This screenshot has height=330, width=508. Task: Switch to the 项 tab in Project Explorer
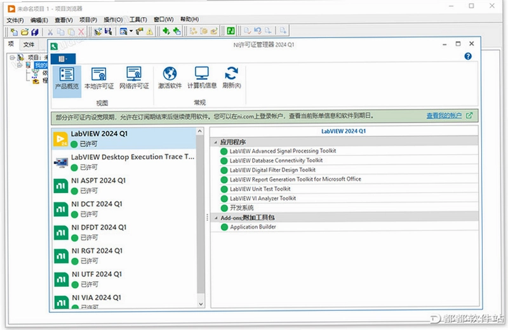pos(11,44)
